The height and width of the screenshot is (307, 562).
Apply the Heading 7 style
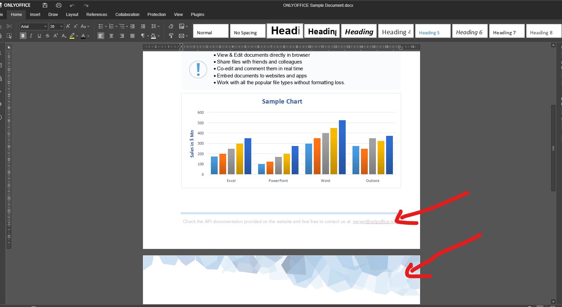point(507,31)
